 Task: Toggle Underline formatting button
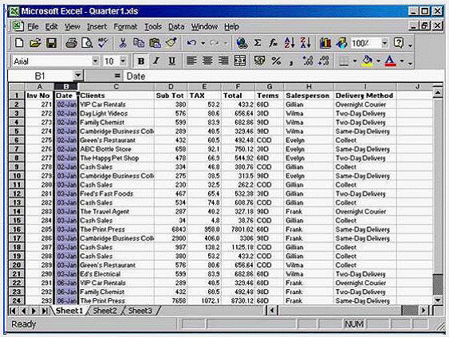point(171,61)
